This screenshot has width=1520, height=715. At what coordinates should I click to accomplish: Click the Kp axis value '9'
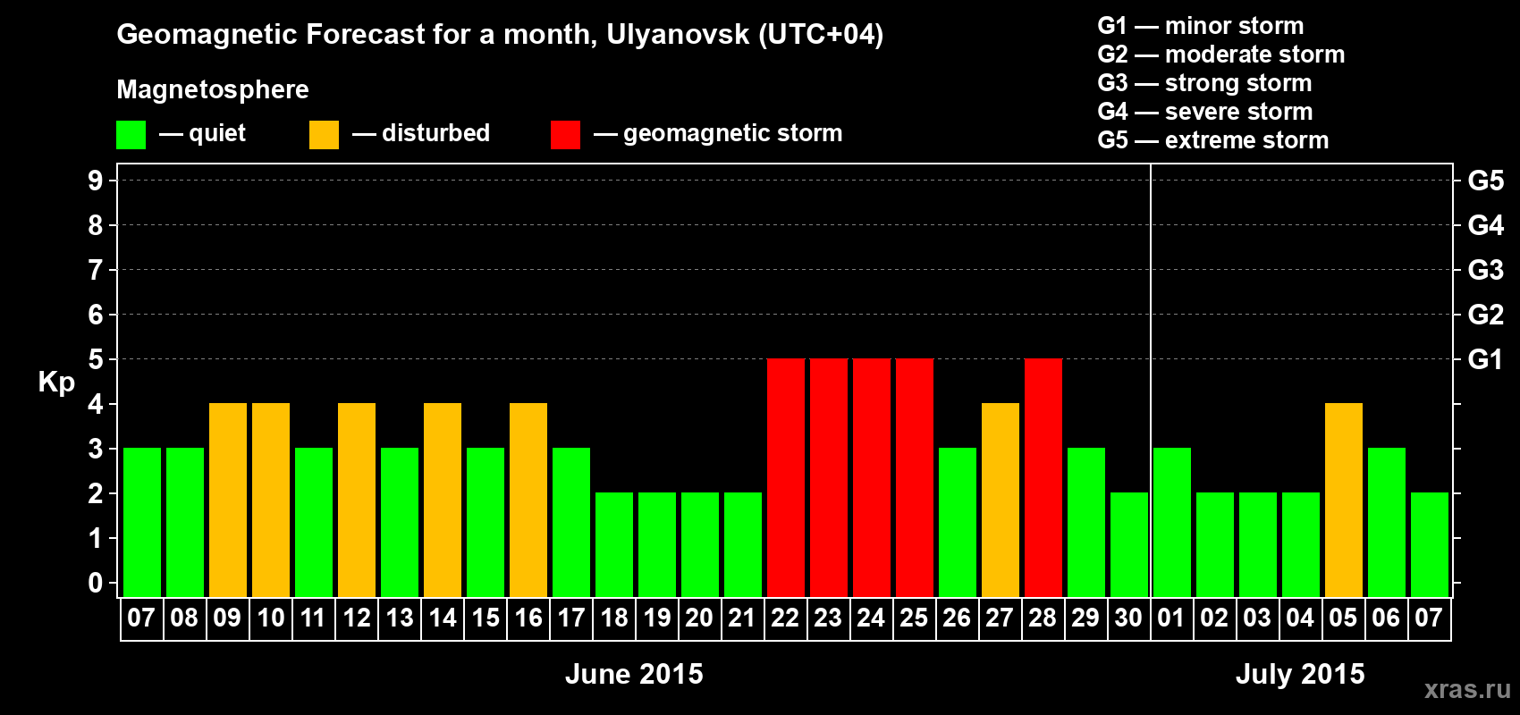pyautogui.click(x=96, y=181)
